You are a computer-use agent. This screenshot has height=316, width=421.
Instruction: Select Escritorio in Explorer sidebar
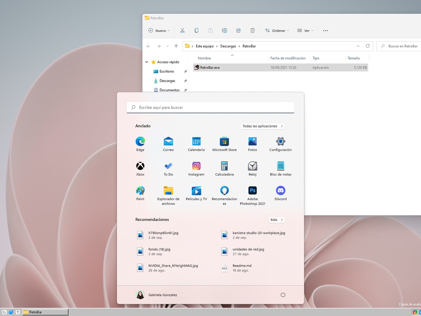tap(166, 71)
